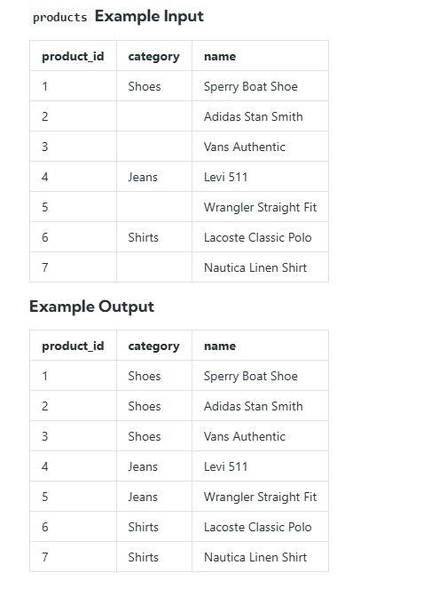Viewport: 423px width, 597px height.
Task: Click product id 6 in output table
Action: point(45,527)
